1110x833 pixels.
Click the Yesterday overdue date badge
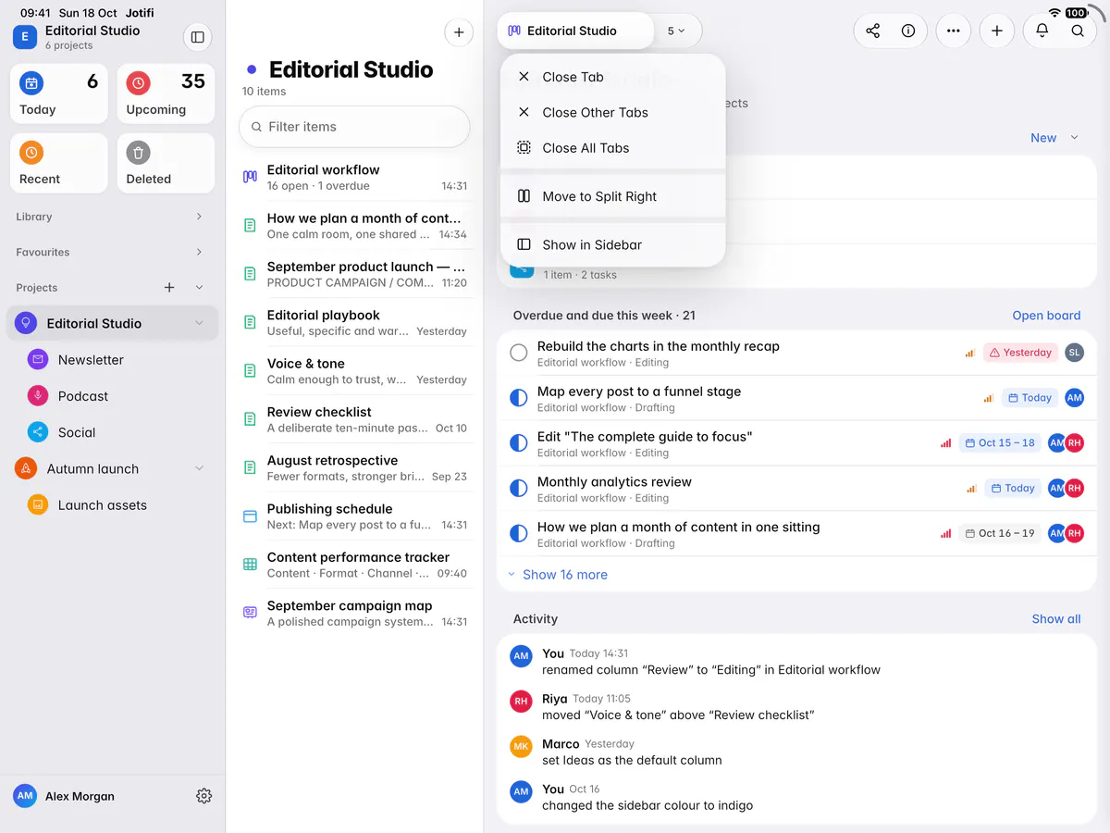pyautogui.click(x=1020, y=353)
